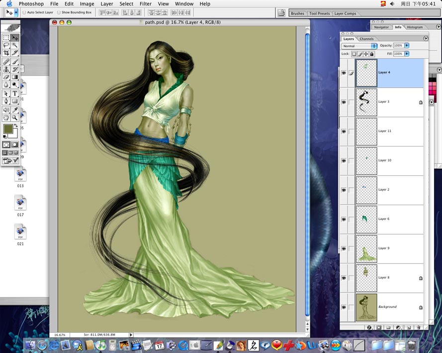The height and width of the screenshot is (353, 442).
Task: Switch to the Channels tab
Action: tap(366, 39)
